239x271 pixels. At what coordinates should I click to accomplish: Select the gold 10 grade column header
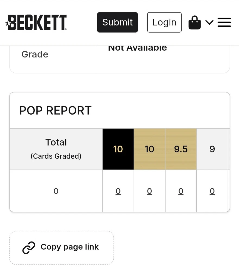pos(149,149)
